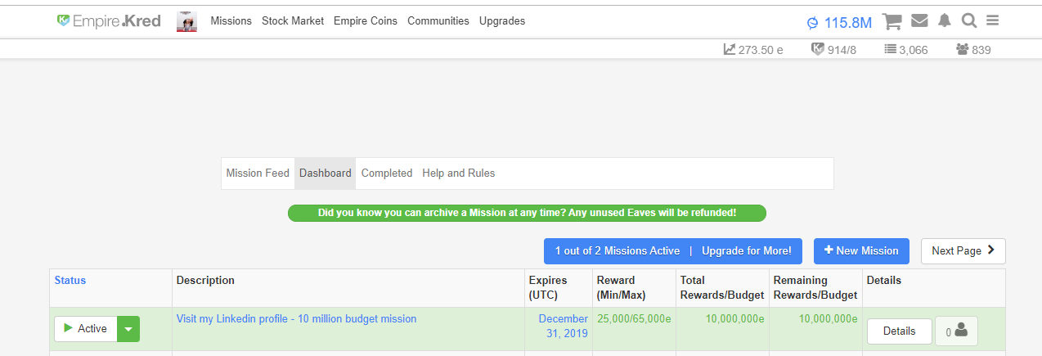Screen dimensions: 1042x356
Task: Open mission Details button
Action: (900, 331)
